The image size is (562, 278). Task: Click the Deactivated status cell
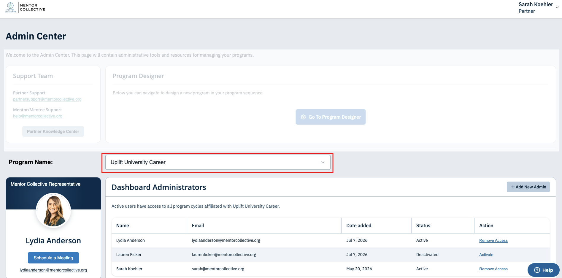click(427, 255)
